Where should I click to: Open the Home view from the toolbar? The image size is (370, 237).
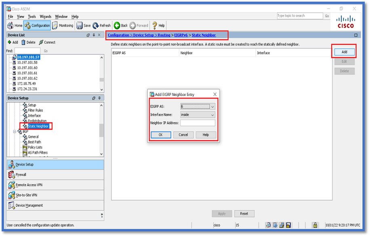tap(15, 25)
